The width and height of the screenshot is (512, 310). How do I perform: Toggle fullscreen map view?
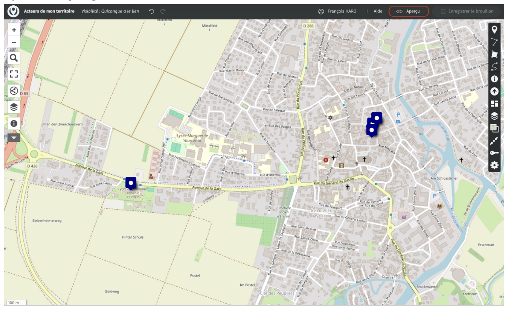pyautogui.click(x=14, y=74)
